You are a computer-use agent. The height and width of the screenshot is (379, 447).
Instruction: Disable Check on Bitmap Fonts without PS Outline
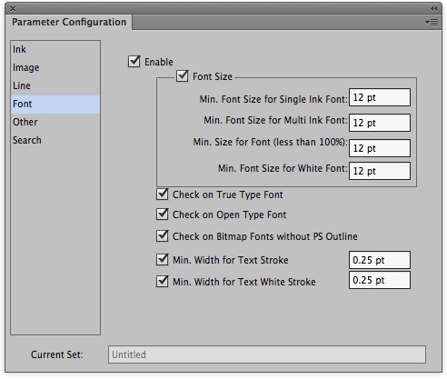[x=163, y=235]
